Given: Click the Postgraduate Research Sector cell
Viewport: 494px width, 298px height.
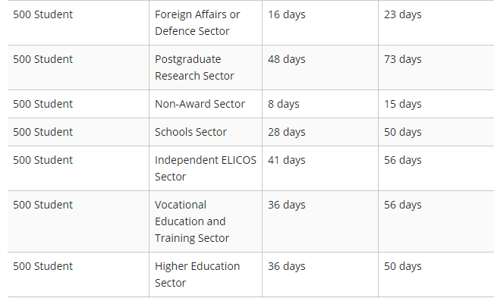Looking at the screenshot, I should click(206, 67).
